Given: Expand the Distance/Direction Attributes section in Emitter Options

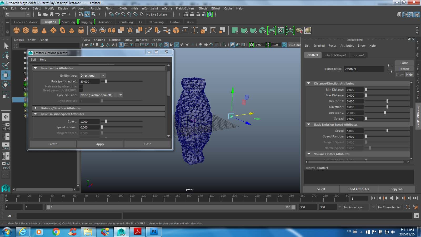Looking at the screenshot, I should tap(36, 108).
